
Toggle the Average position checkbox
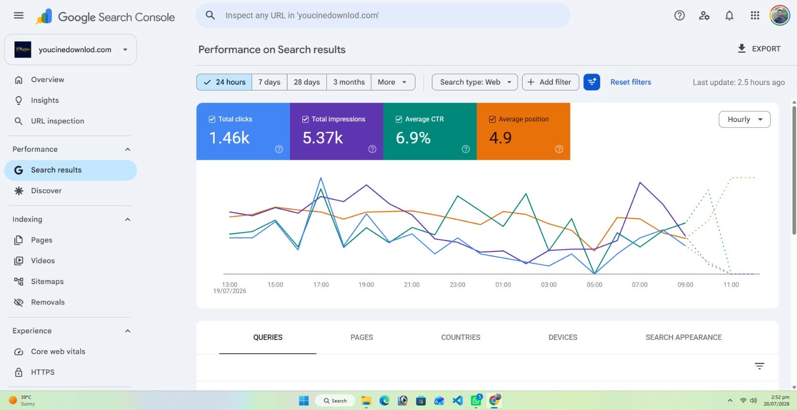tap(492, 119)
